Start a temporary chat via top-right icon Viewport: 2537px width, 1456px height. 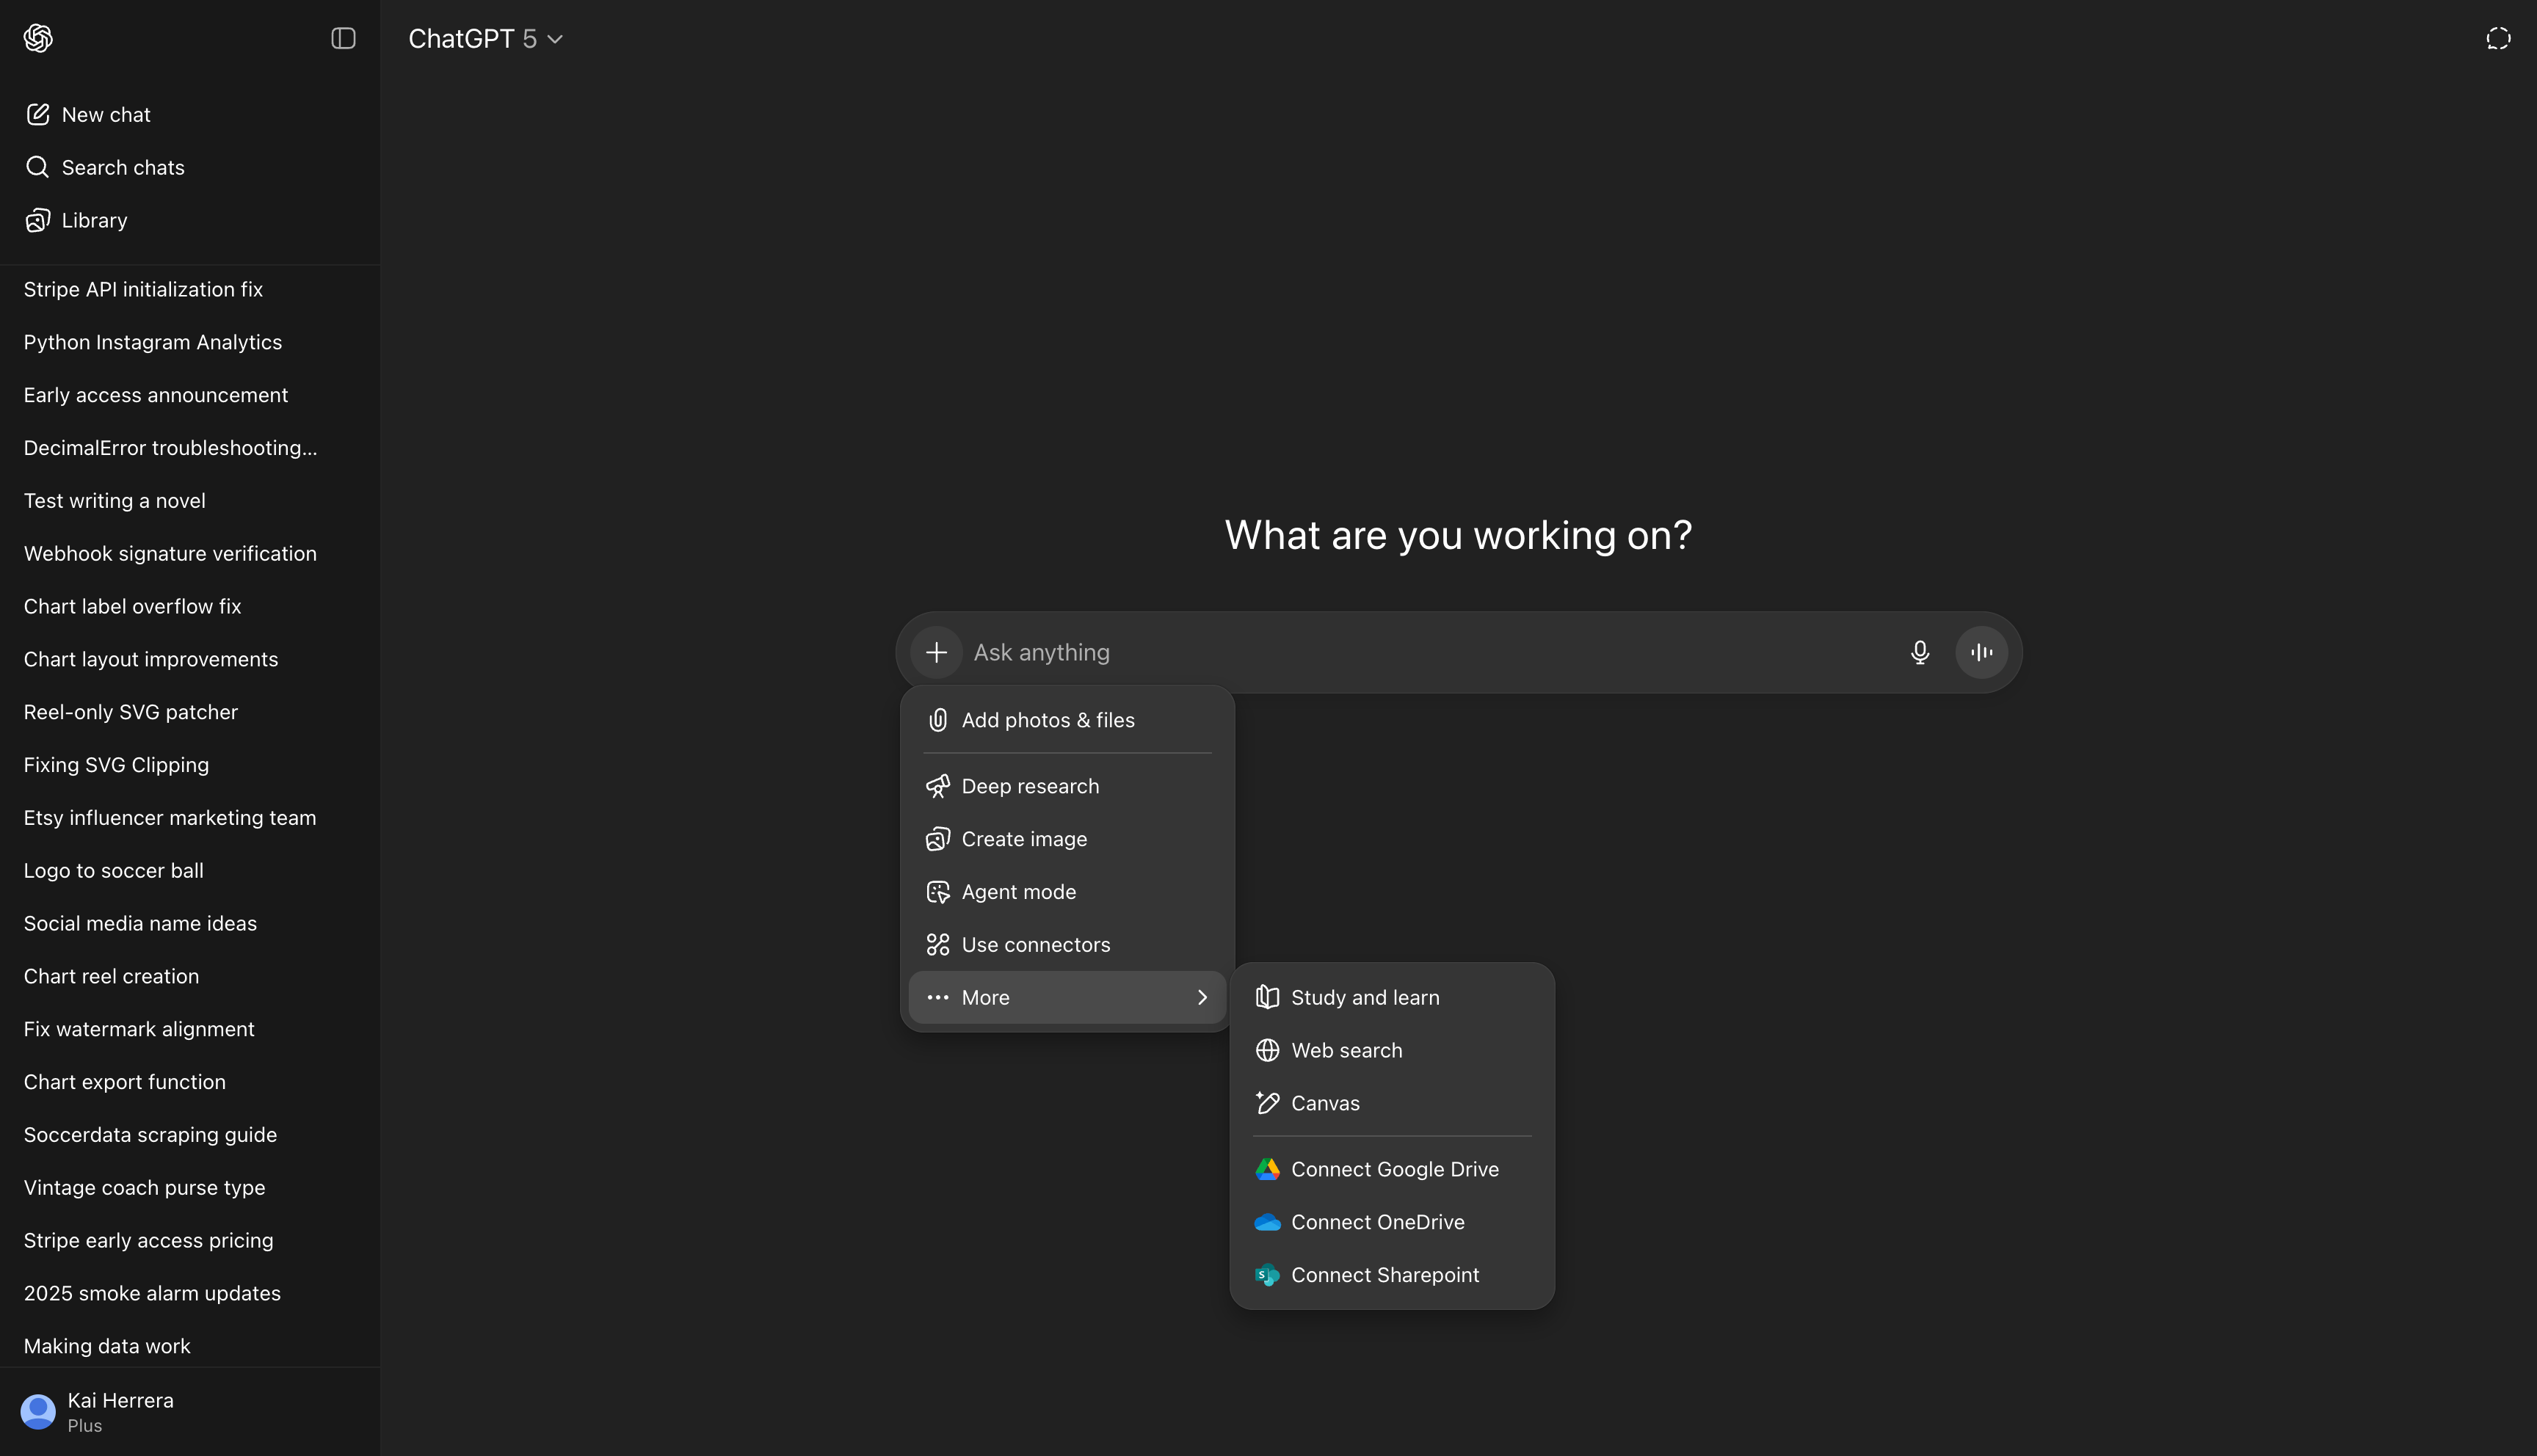(2497, 38)
